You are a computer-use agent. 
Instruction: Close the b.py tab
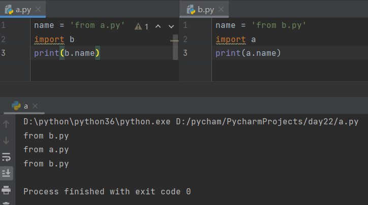tap(221, 9)
